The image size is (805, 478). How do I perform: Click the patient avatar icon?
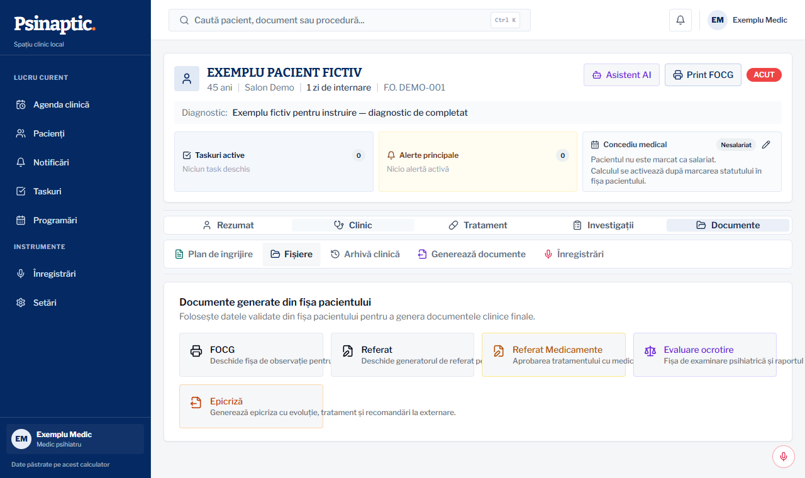tap(187, 79)
